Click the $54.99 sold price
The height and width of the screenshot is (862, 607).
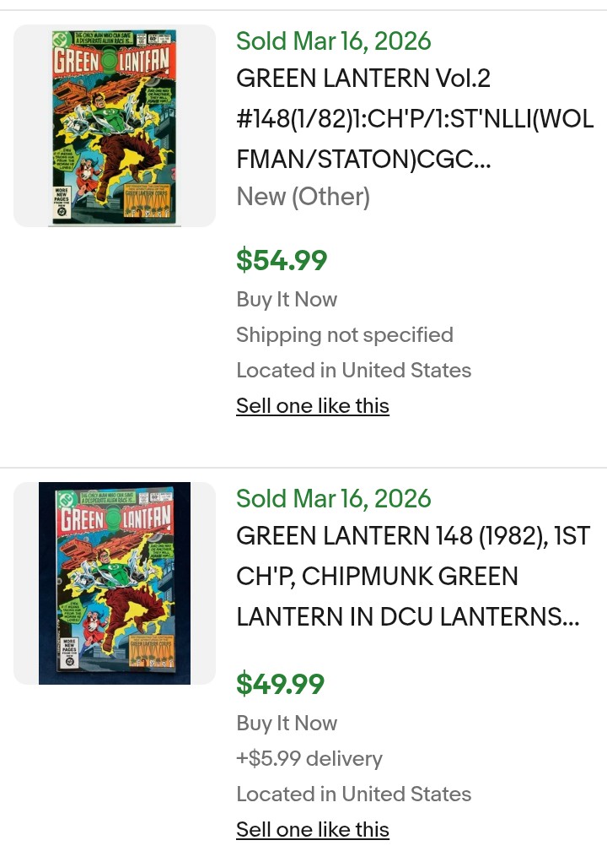(x=282, y=260)
